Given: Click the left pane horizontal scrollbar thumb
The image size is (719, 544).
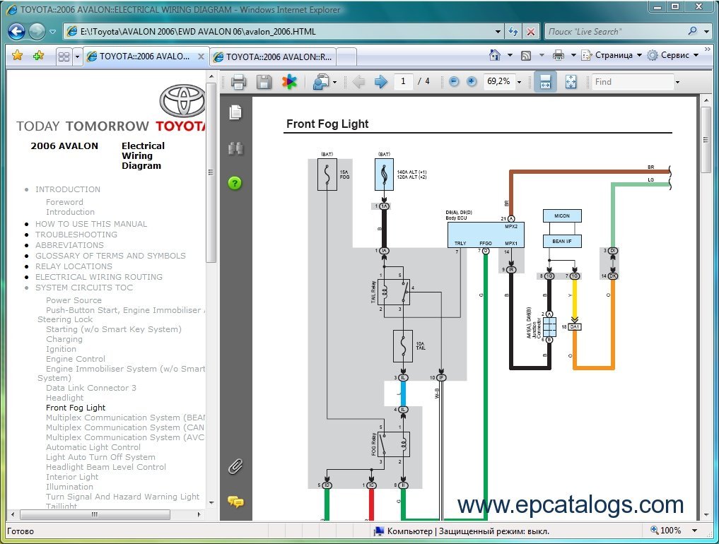Looking at the screenshot, I should pyautogui.click(x=95, y=514).
